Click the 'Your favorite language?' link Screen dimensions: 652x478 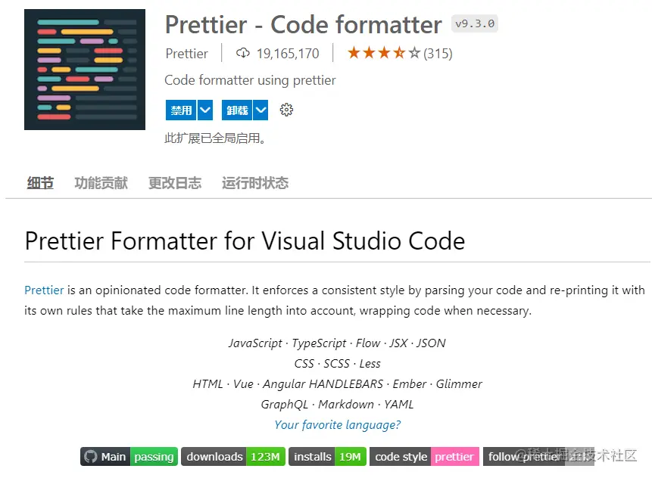click(x=337, y=424)
